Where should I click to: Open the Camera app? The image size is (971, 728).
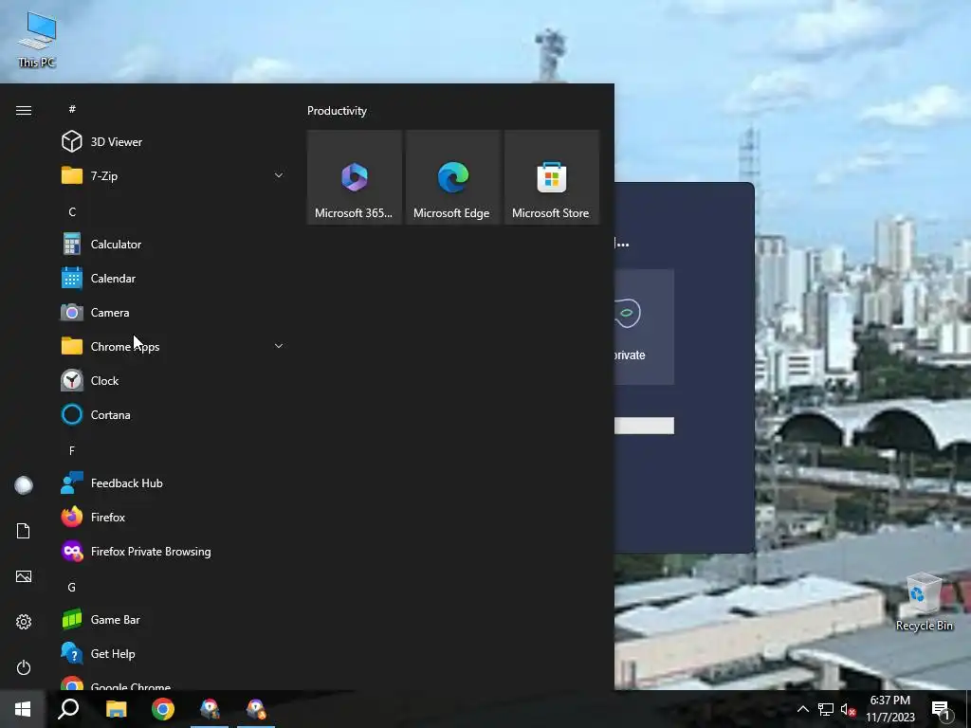[x=173, y=313]
